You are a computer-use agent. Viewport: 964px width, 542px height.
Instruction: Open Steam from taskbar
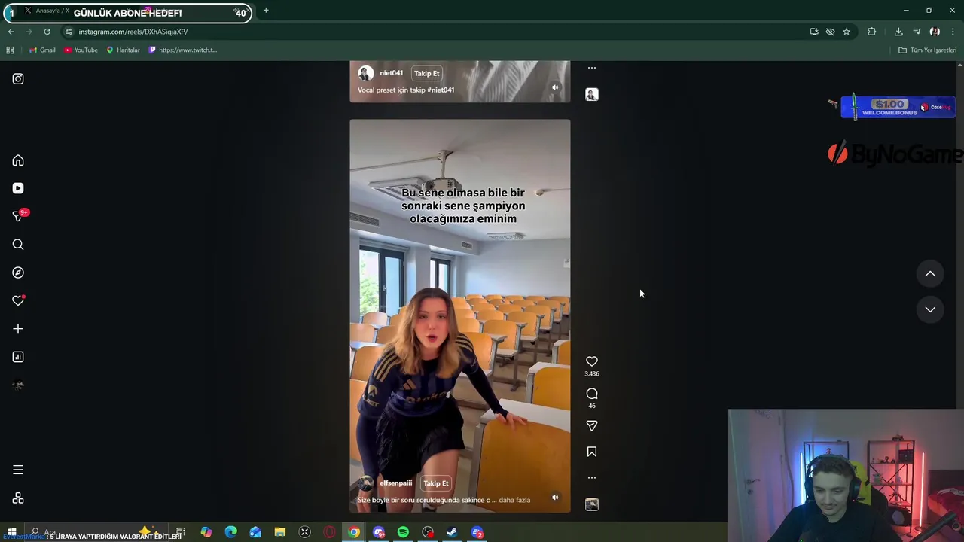[452, 532]
